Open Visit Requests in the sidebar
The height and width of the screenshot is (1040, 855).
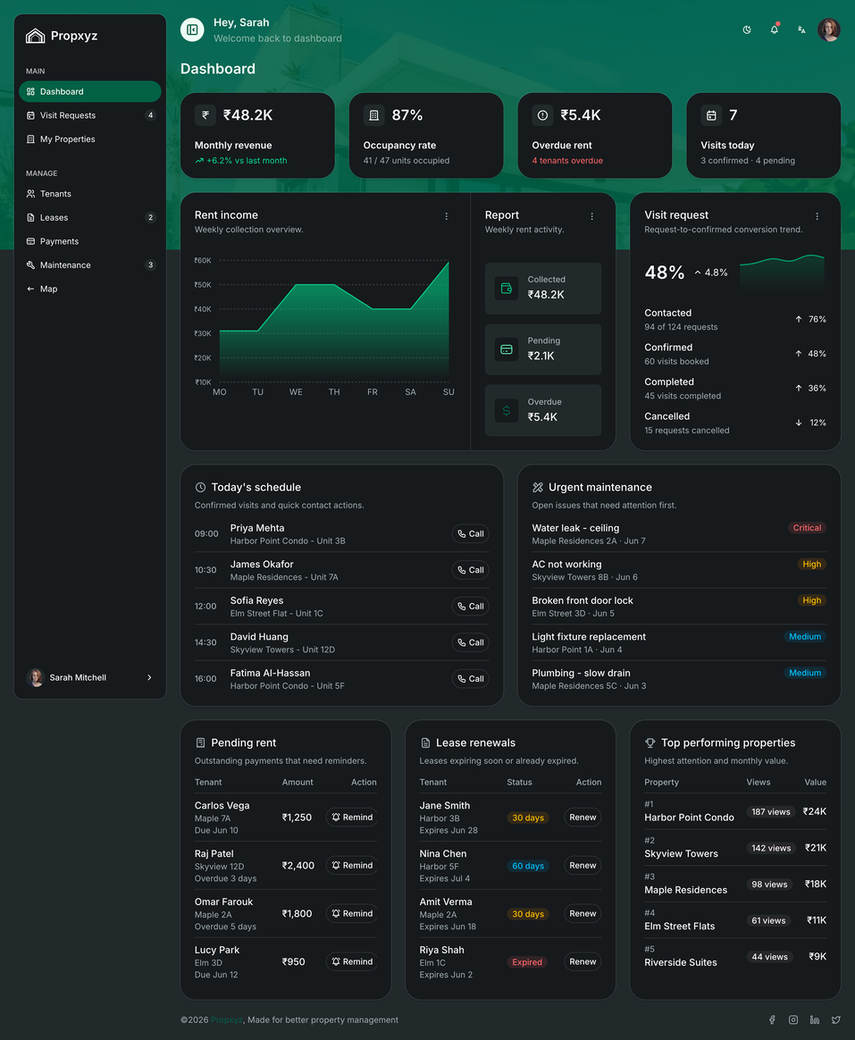pyautogui.click(x=90, y=115)
